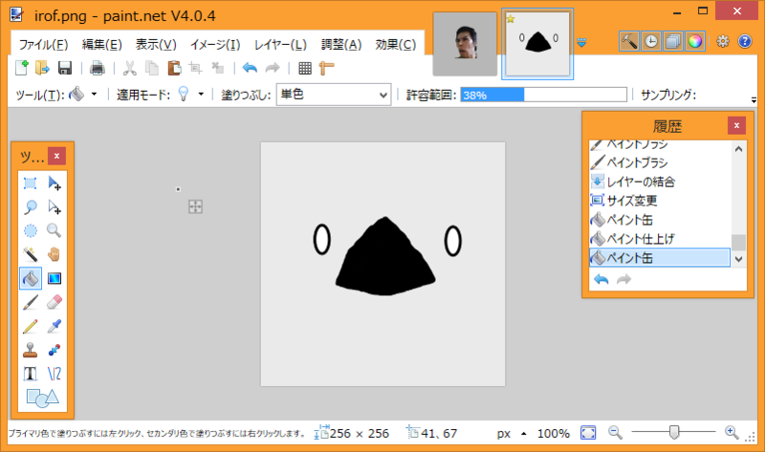The width and height of the screenshot is (765, 452).
Task: Open the 編集(E) menu
Action: (102, 44)
